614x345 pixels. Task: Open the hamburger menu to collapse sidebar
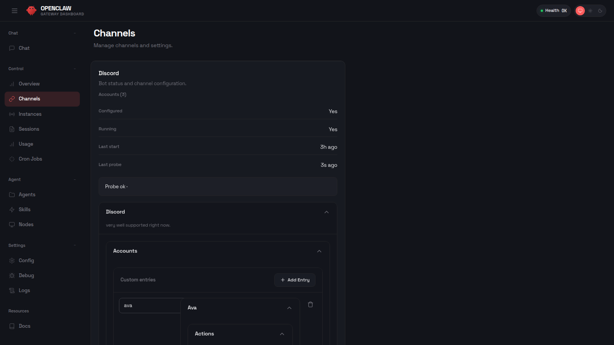tap(15, 10)
